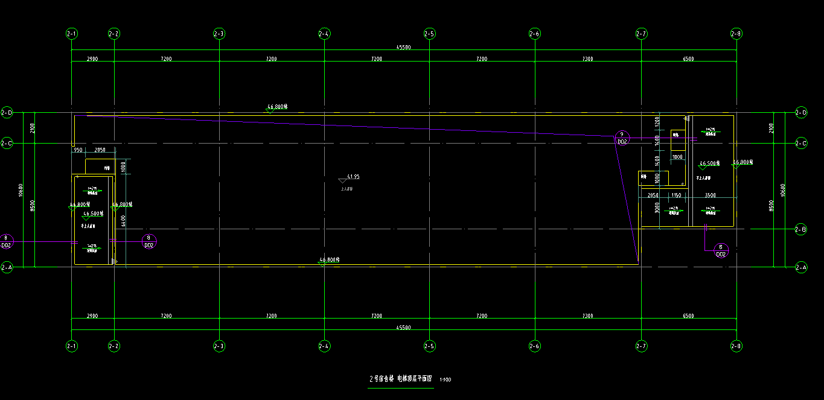Select the bottom 2-8 grid axis bubble
The image size is (824, 400).
pyautogui.click(x=736, y=346)
